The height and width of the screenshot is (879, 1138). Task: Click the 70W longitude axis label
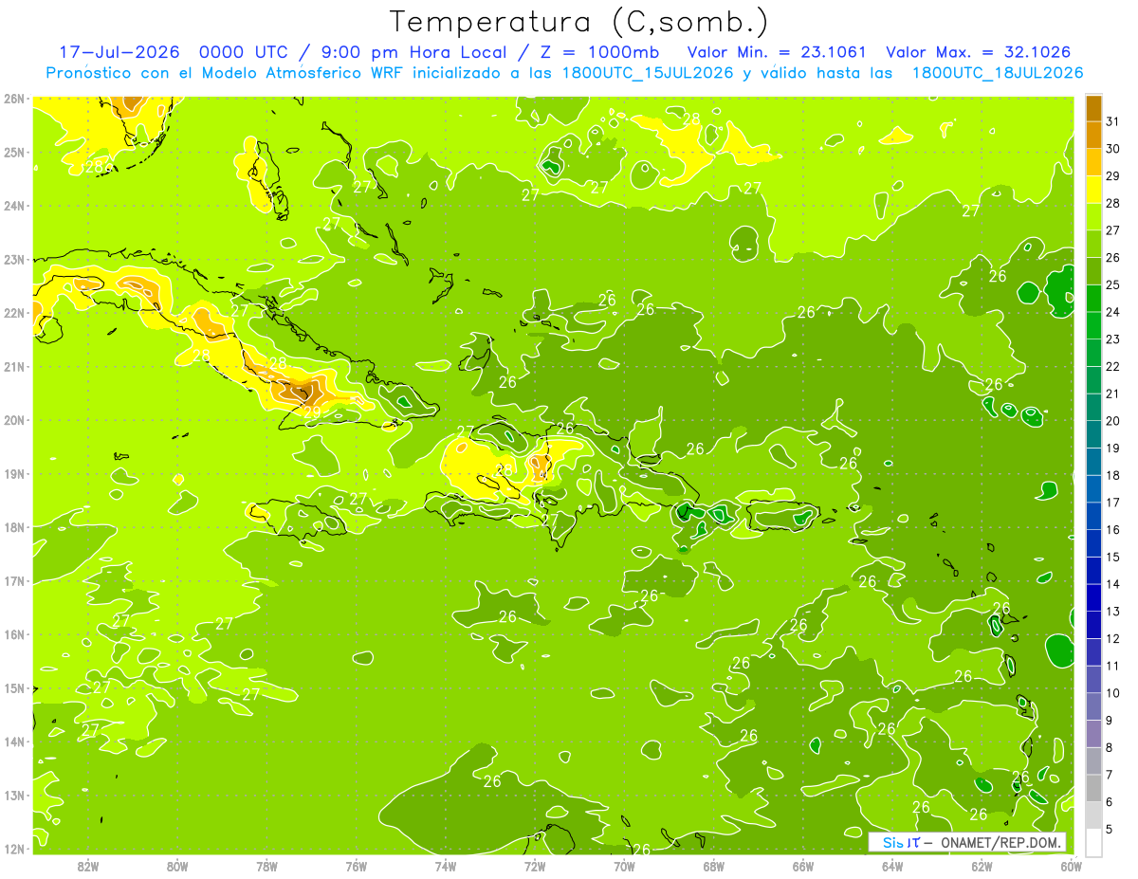(624, 866)
